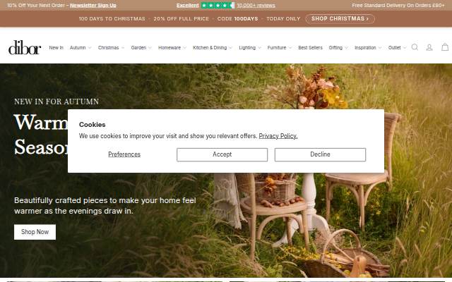The image size is (452, 282).
Task: Expand the Gifting menu dropdown
Action: (338, 47)
